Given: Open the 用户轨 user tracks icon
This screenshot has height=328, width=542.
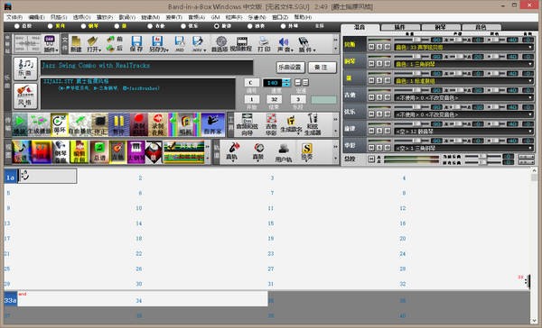Looking at the screenshot, I should pyautogui.click(x=284, y=152).
